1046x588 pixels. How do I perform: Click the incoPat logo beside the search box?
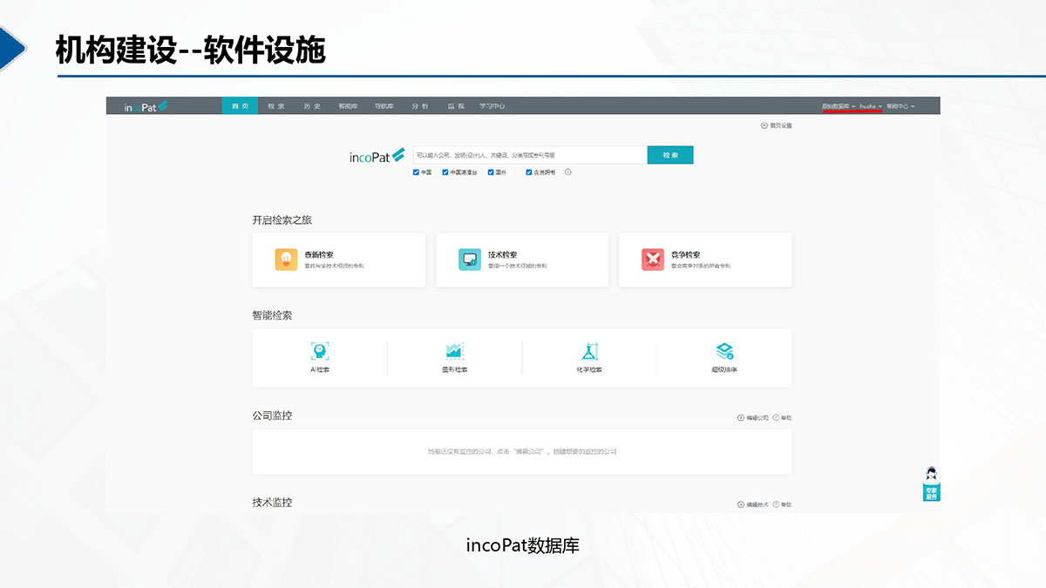point(377,156)
